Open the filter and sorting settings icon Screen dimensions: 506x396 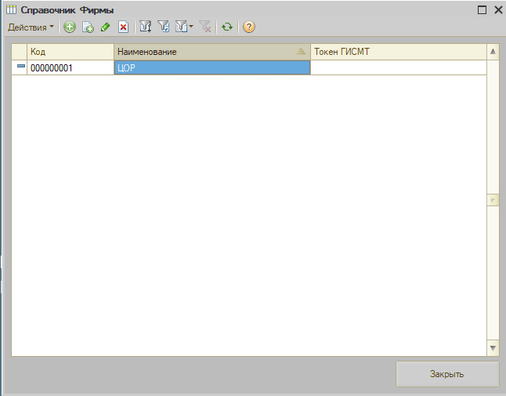(145, 27)
